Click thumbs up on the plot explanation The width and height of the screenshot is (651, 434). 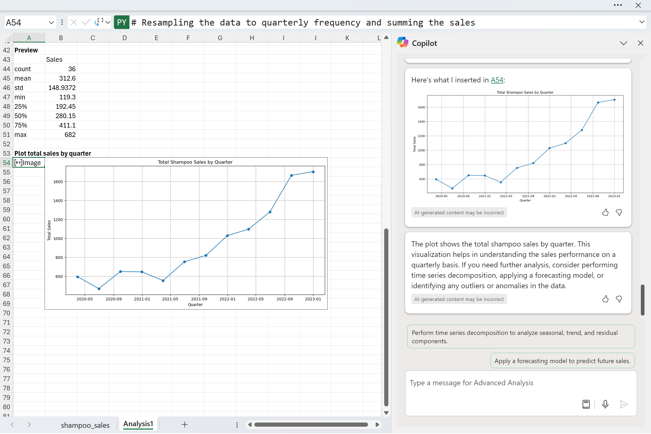pyautogui.click(x=605, y=299)
